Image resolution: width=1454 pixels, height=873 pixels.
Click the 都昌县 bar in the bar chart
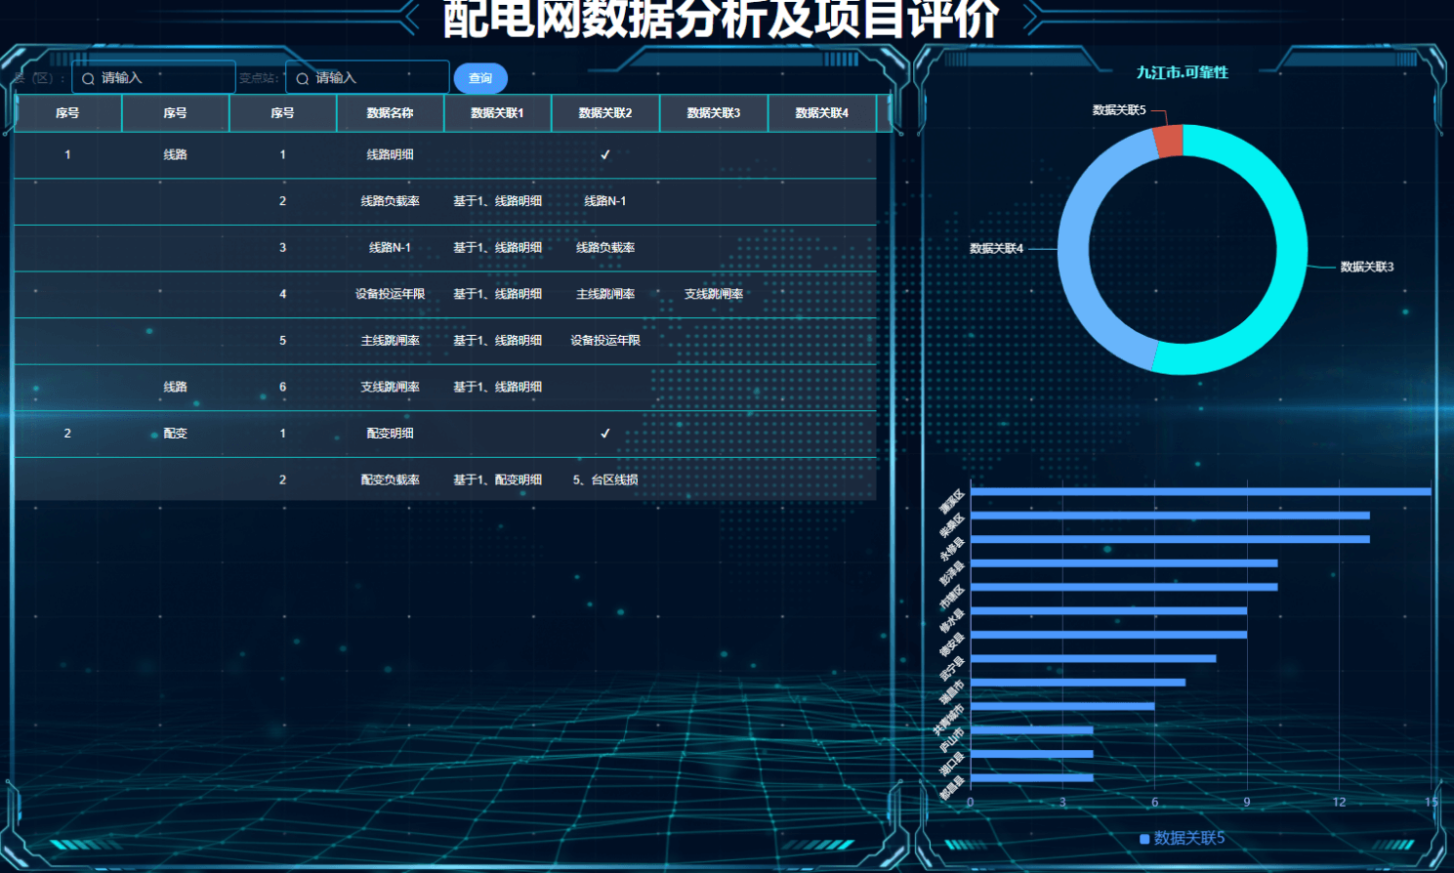1032,778
